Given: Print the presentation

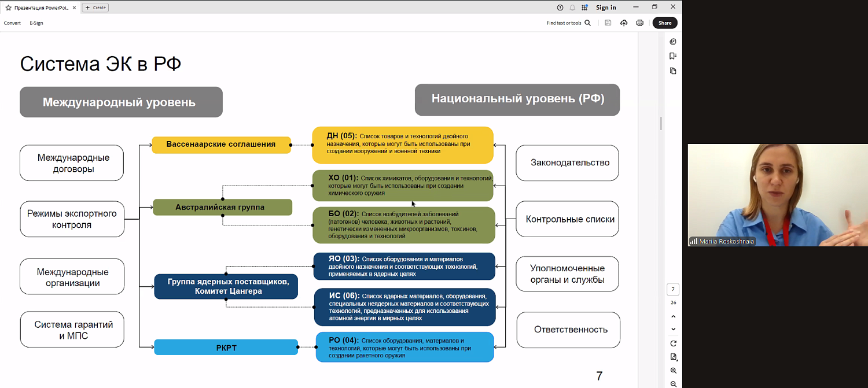Looking at the screenshot, I should 639,23.
